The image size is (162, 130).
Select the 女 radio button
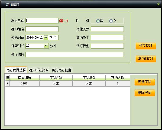tap(111, 21)
